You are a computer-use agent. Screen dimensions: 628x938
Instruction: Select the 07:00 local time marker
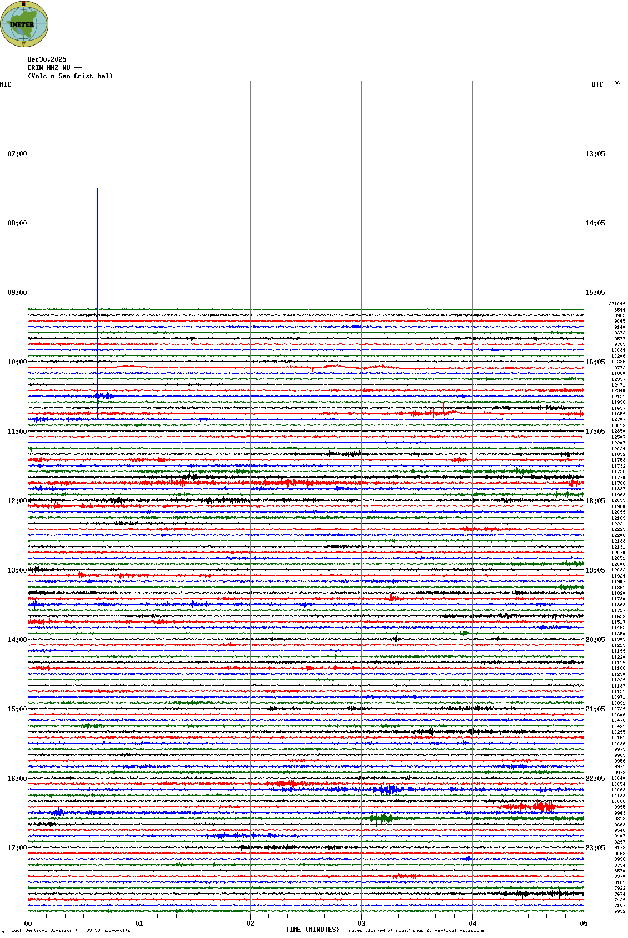(17, 154)
